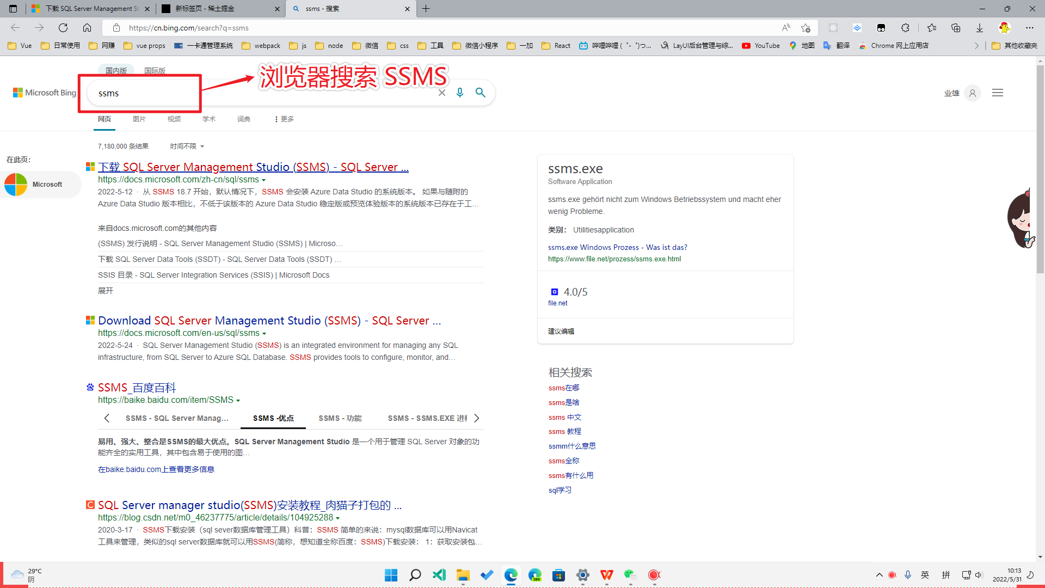
Task: Open the tab actions menu icon
Action: click(x=13, y=9)
